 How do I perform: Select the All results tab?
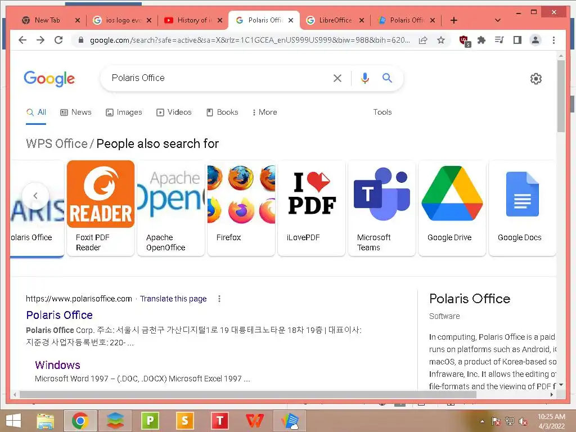(x=36, y=112)
